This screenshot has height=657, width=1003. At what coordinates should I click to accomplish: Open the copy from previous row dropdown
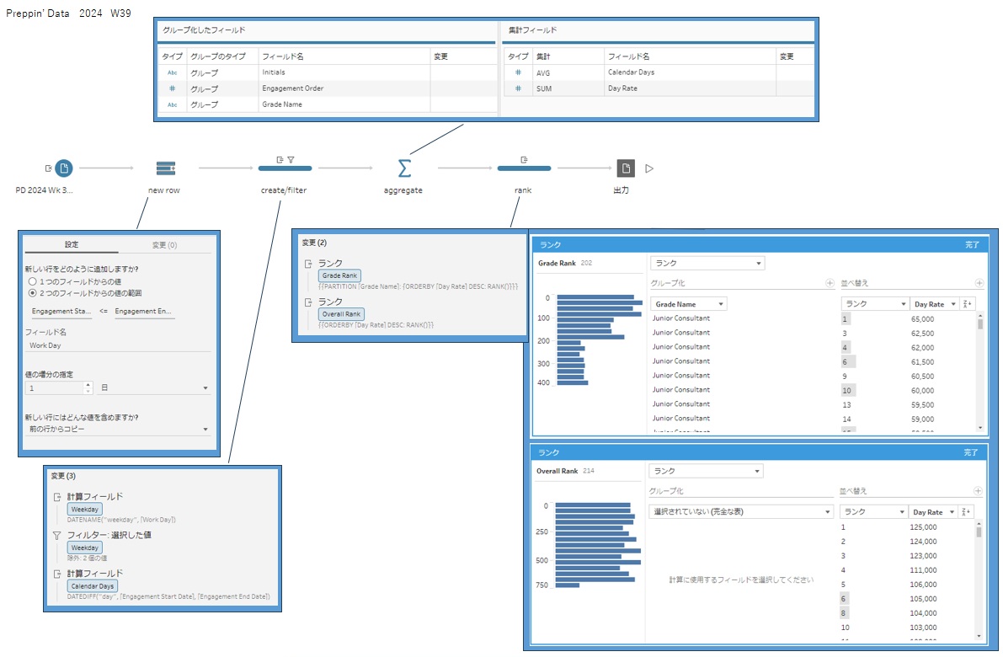click(x=118, y=429)
